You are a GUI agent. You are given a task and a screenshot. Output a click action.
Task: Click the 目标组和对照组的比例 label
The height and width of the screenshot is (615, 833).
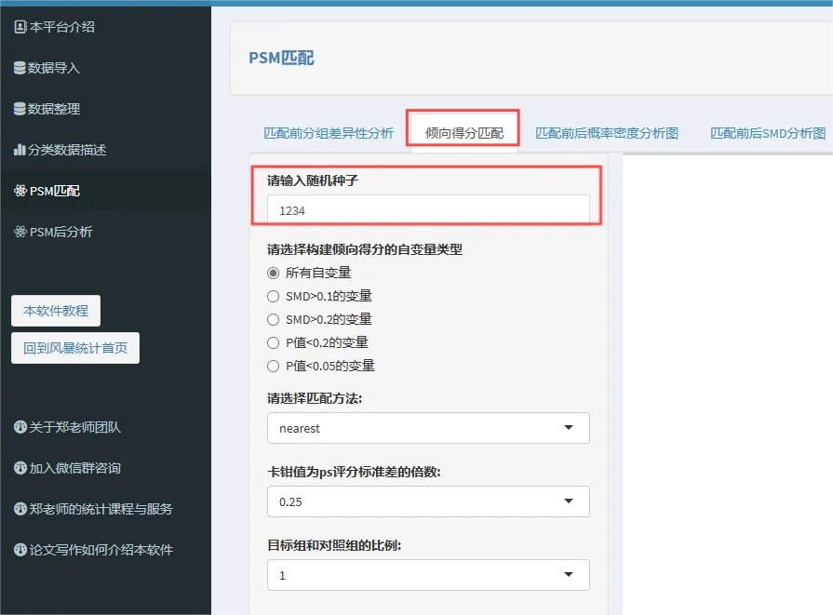tap(334, 545)
